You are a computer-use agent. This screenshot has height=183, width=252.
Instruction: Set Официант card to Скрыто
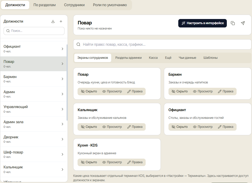180,127
